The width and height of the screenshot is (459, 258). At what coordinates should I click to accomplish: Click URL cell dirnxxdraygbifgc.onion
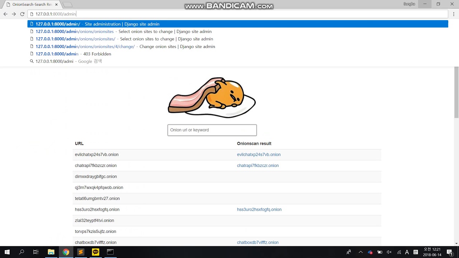click(x=96, y=177)
